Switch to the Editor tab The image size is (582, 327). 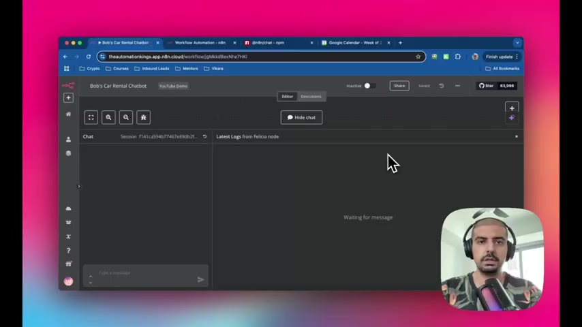[x=288, y=97]
